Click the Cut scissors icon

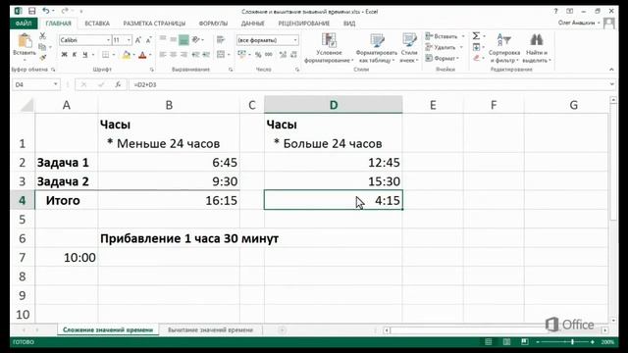coord(42,36)
